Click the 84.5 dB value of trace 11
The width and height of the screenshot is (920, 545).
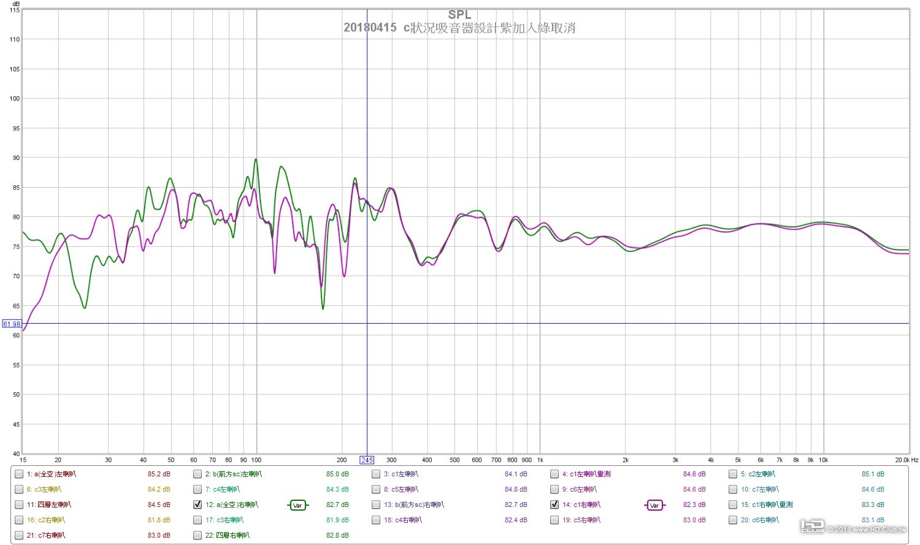[x=159, y=505]
